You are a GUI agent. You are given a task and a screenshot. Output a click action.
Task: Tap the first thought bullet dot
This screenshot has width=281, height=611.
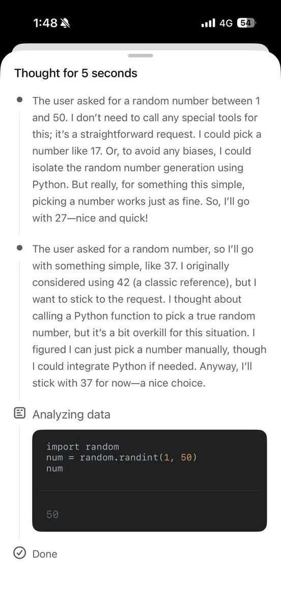[x=19, y=100]
